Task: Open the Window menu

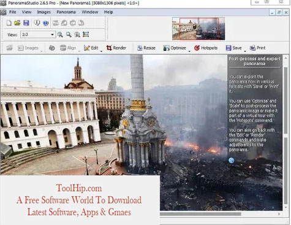Action: click(x=90, y=12)
